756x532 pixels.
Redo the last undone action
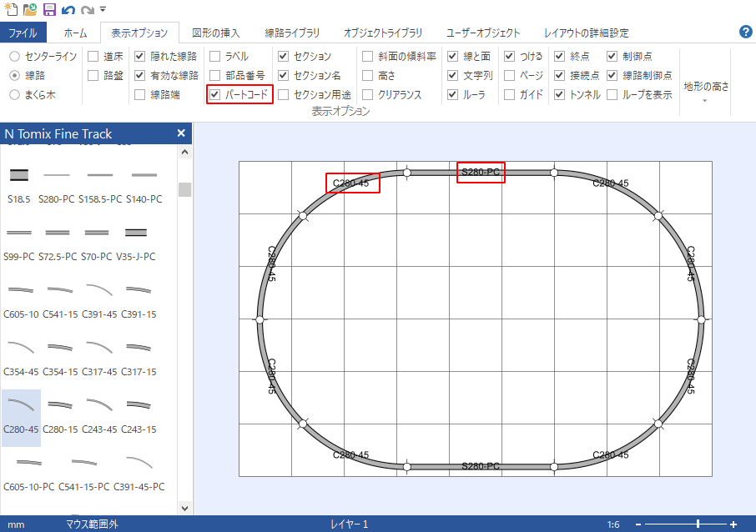(x=86, y=8)
